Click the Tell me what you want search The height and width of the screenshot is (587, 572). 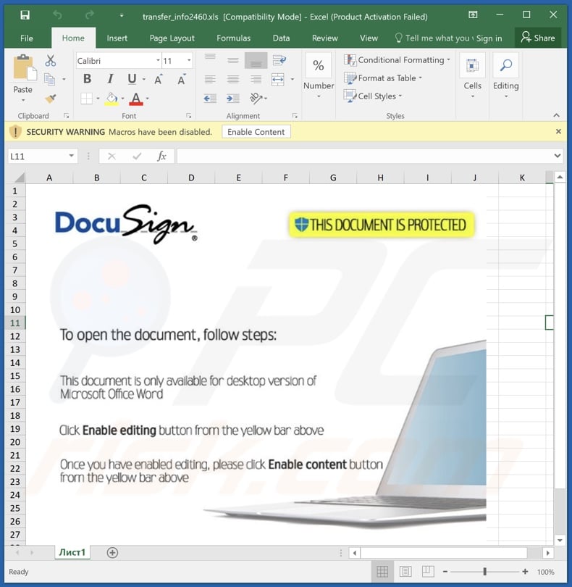(434, 38)
